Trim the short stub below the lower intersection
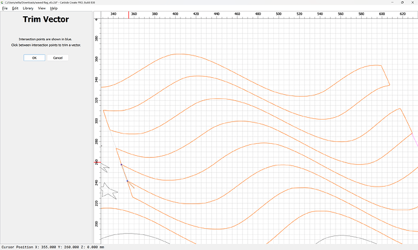Viewport: 418px width, 250px height. pos(130,189)
